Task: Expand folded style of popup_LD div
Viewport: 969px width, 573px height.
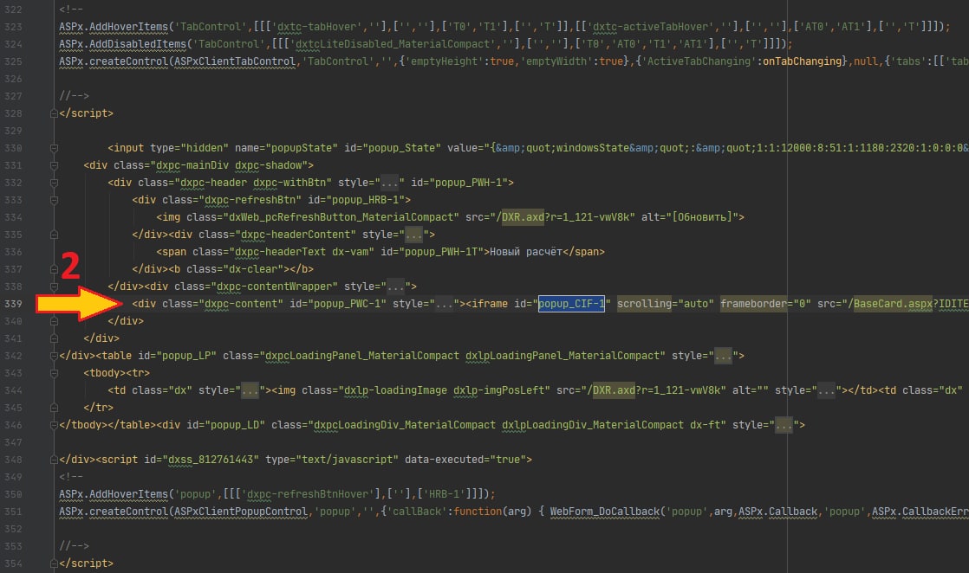Action: coord(784,425)
